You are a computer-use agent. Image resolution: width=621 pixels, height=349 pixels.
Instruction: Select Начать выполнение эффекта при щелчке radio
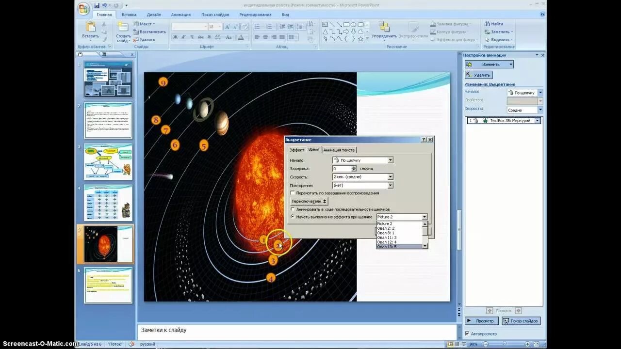coord(293,217)
